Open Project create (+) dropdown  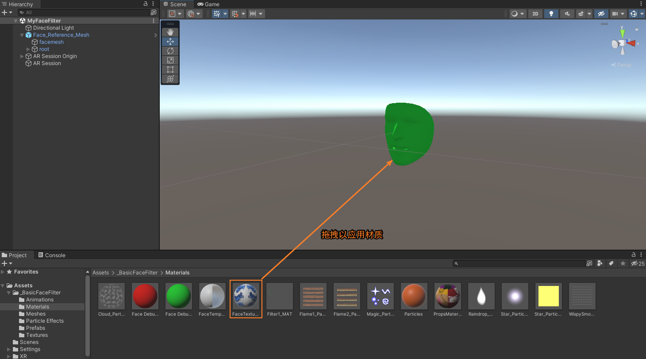7,263
